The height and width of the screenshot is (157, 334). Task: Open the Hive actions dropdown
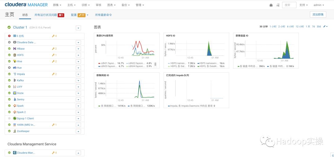point(78,61)
